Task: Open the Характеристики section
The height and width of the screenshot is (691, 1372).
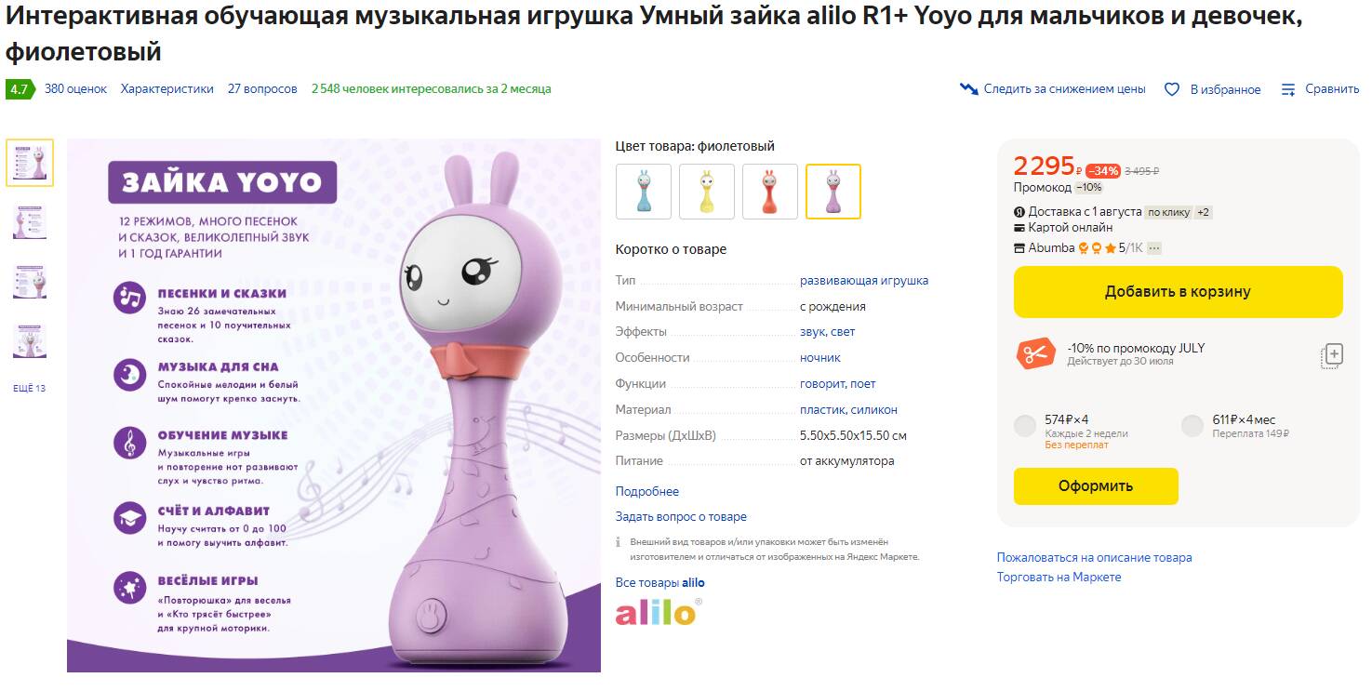Action: tap(167, 89)
